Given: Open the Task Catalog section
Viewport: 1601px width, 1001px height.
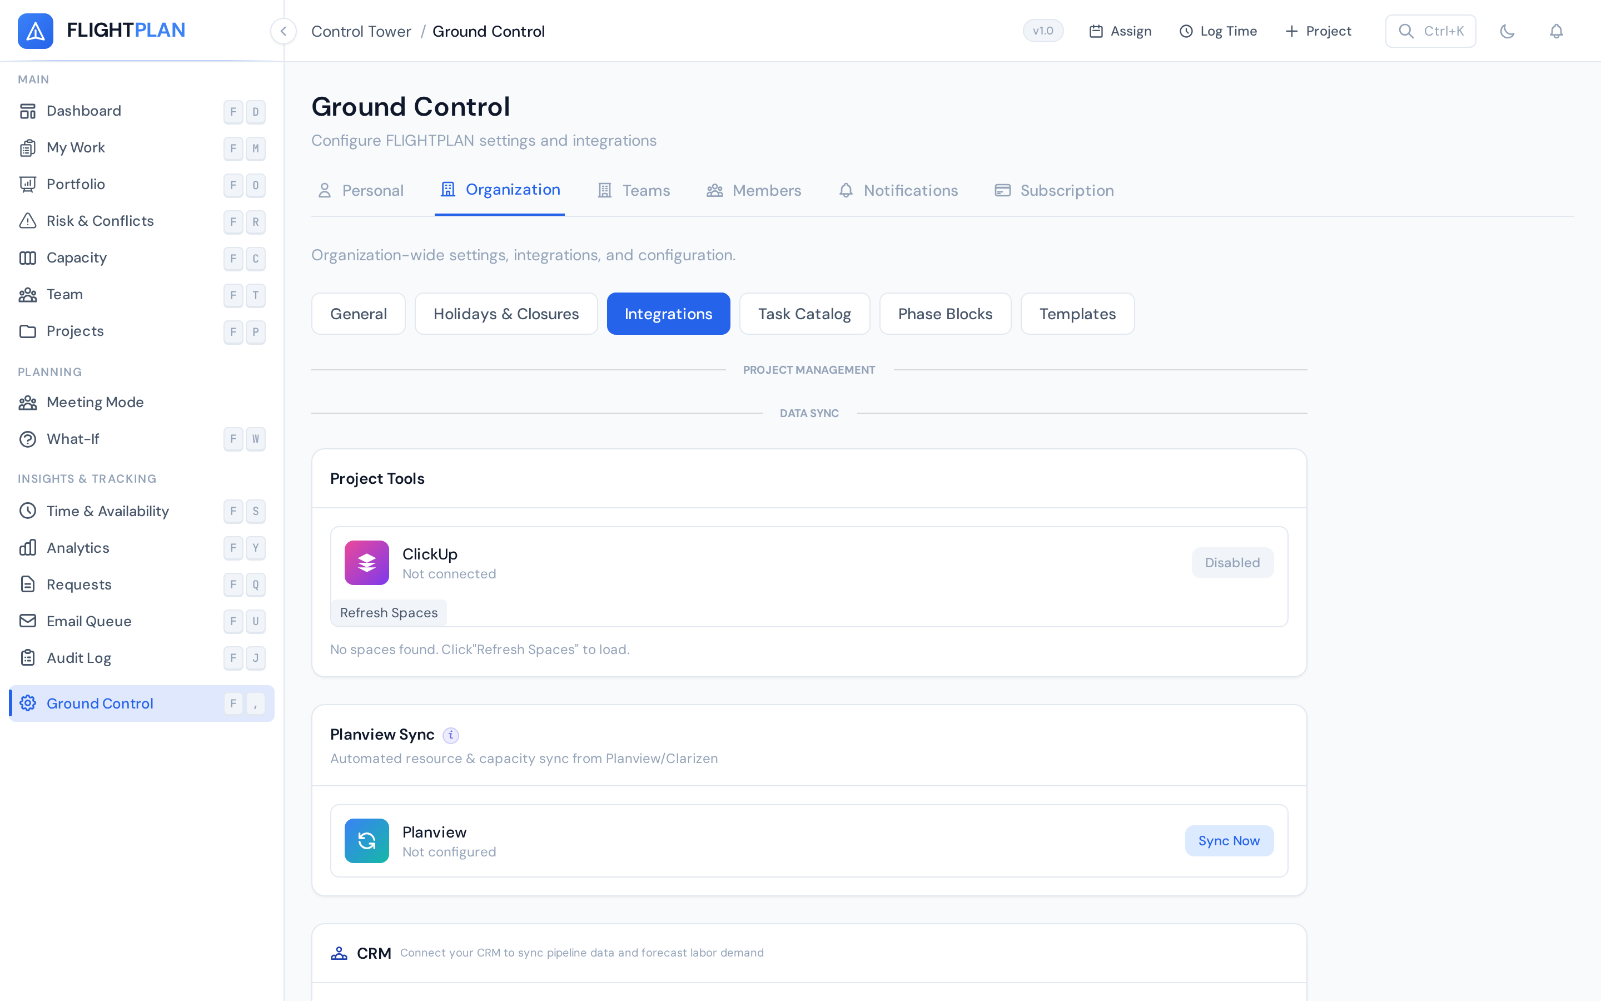Looking at the screenshot, I should 804,314.
